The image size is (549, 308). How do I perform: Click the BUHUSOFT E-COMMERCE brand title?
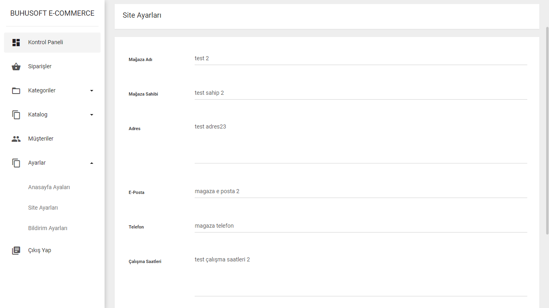pos(52,13)
